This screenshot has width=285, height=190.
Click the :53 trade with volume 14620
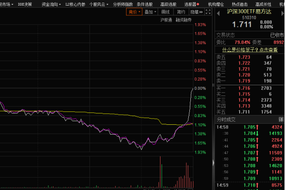[250, 166]
